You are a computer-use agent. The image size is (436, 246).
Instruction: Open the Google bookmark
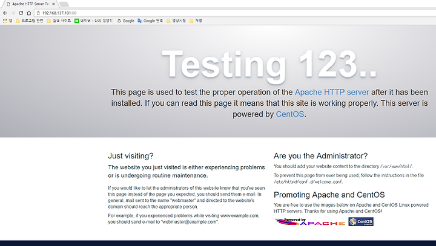[x=126, y=21]
